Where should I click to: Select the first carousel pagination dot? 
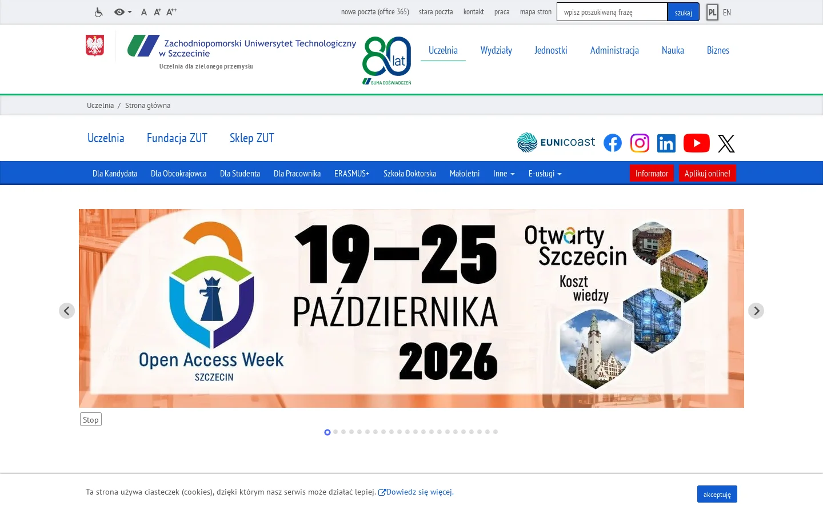click(x=327, y=432)
